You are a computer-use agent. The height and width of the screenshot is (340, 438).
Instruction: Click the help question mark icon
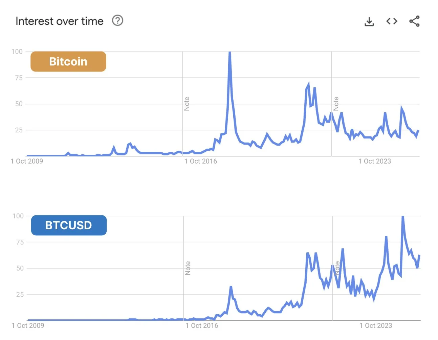[x=117, y=21]
